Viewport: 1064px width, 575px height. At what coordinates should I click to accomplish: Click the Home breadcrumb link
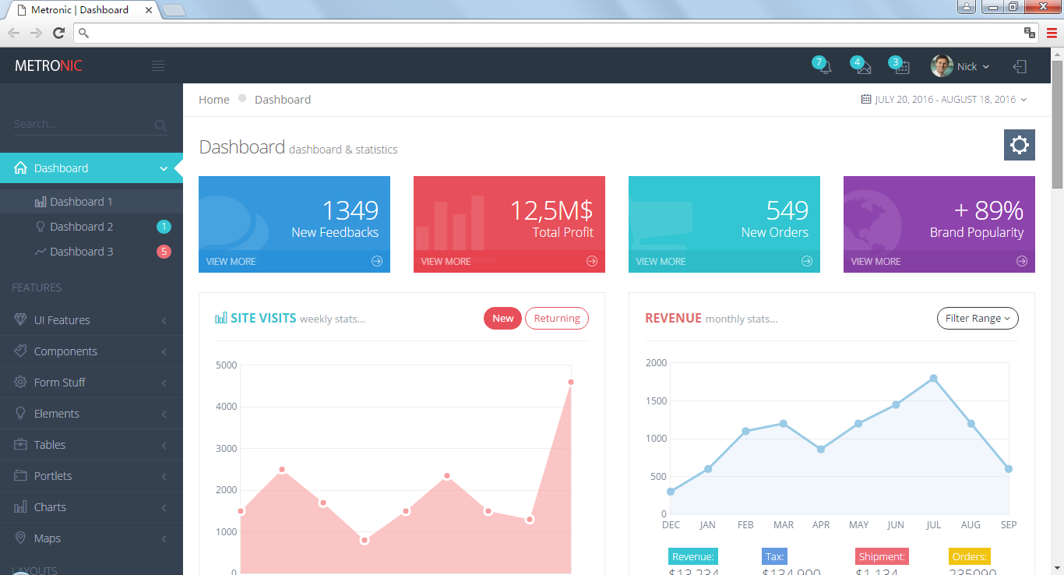(x=213, y=100)
